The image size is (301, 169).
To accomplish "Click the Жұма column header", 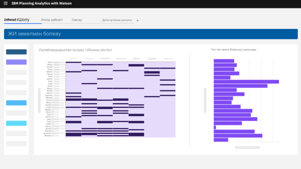I will pos(136,58).
